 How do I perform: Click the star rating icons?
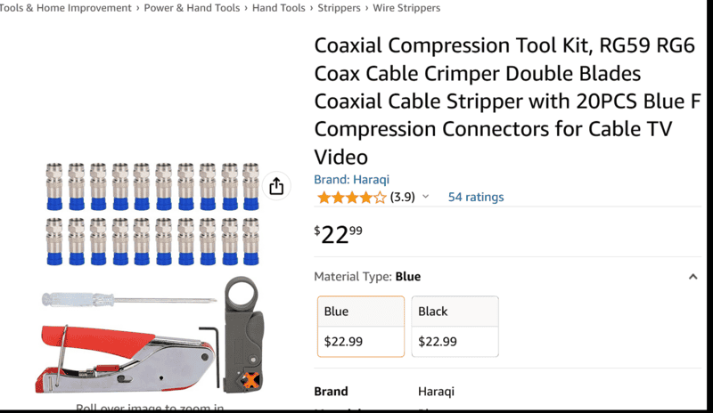[x=351, y=198]
